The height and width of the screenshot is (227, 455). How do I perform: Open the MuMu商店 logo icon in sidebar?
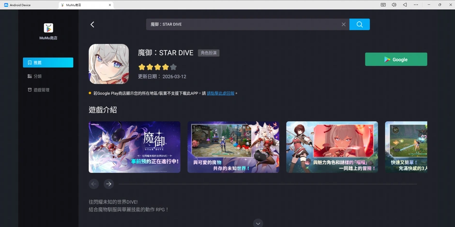click(x=48, y=28)
